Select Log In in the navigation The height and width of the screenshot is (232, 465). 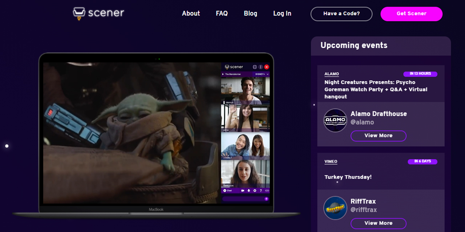[x=282, y=13]
